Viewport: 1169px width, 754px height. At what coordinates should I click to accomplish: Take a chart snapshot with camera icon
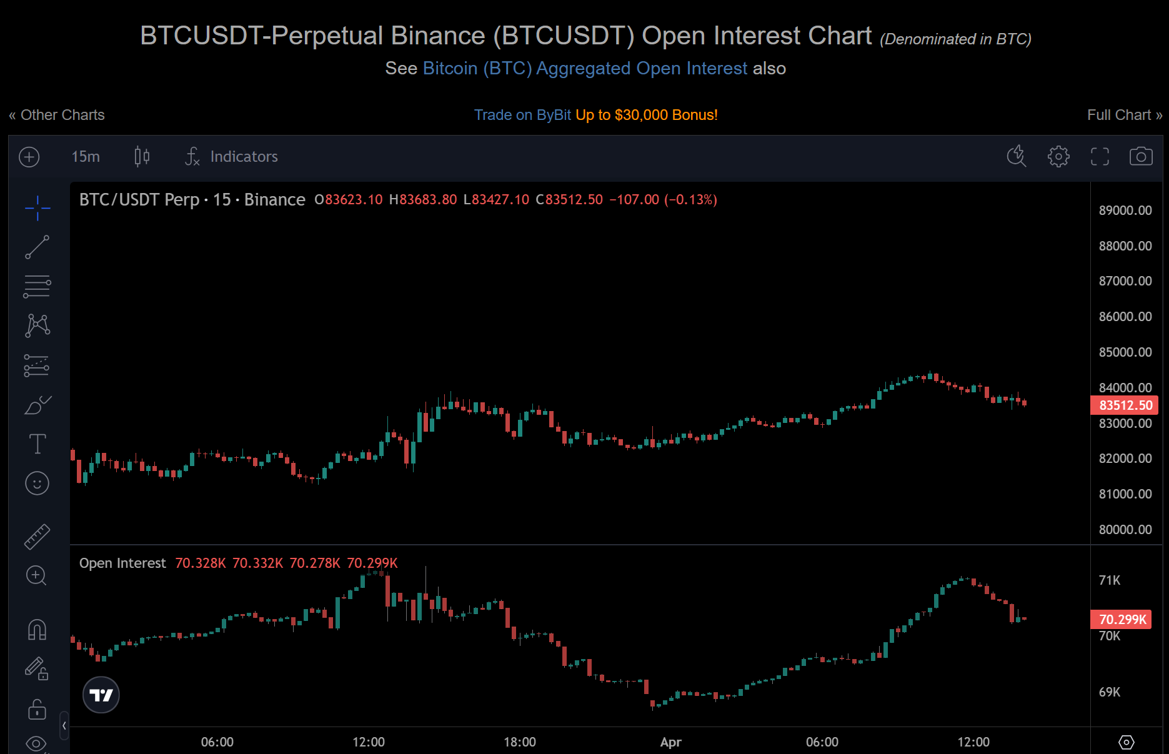[x=1141, y=156]
